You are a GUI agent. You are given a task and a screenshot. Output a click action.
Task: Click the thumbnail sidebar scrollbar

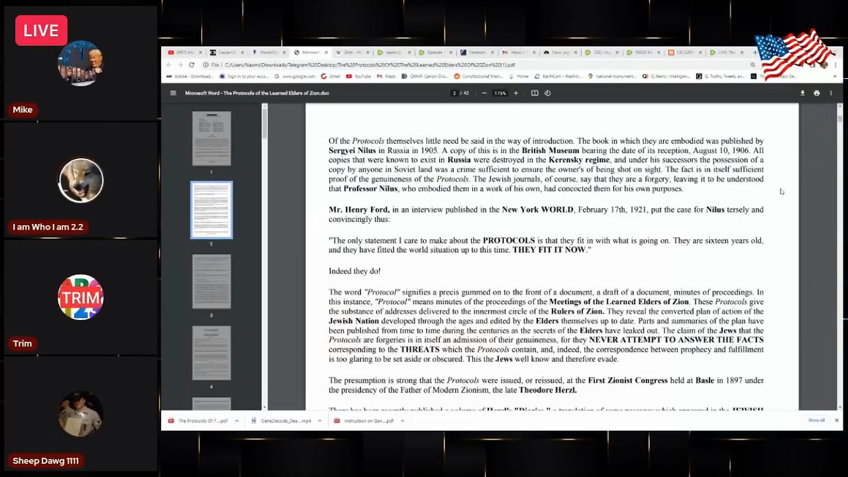coord(264,123)
